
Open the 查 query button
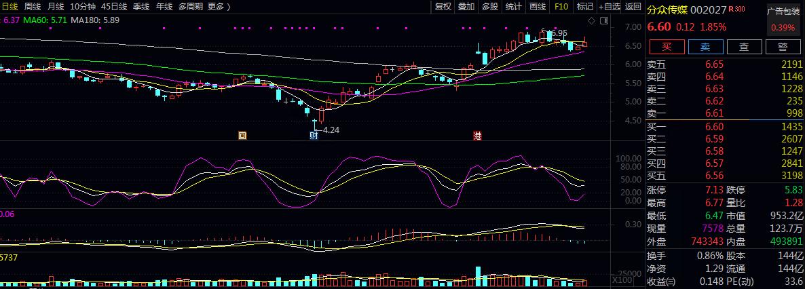[745, 47]
